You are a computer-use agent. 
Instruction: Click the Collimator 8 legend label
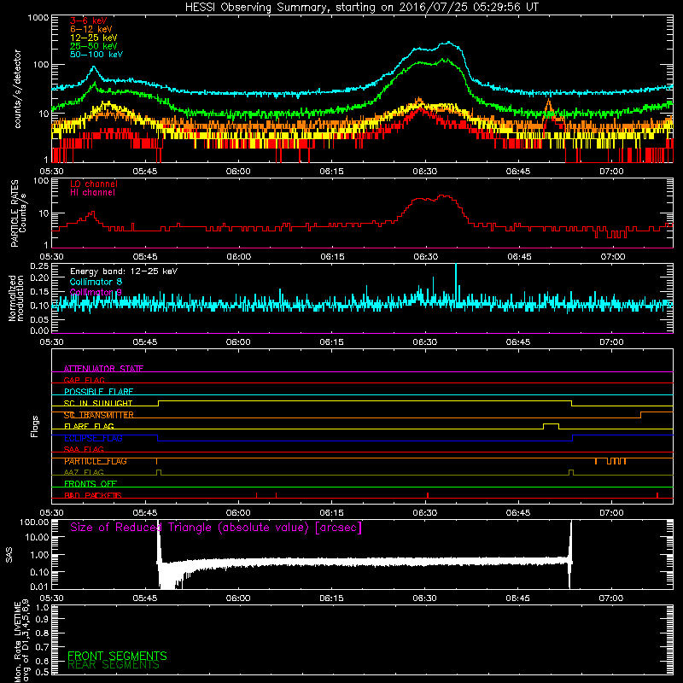coord(96,282)
